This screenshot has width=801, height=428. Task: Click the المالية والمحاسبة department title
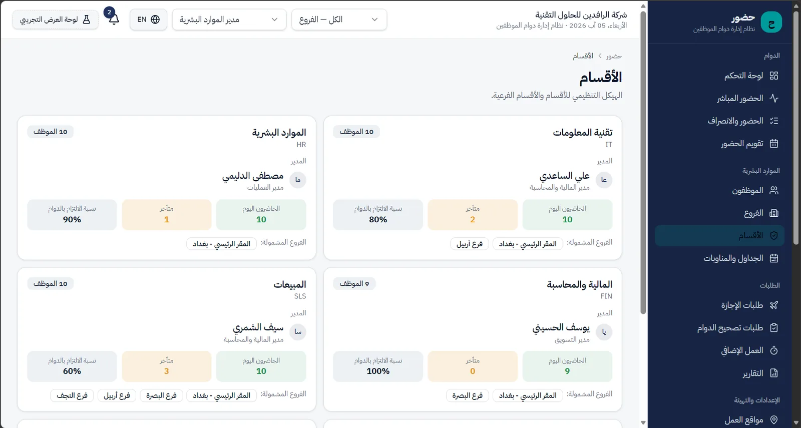pyautogui.click(x=579, y=284)
